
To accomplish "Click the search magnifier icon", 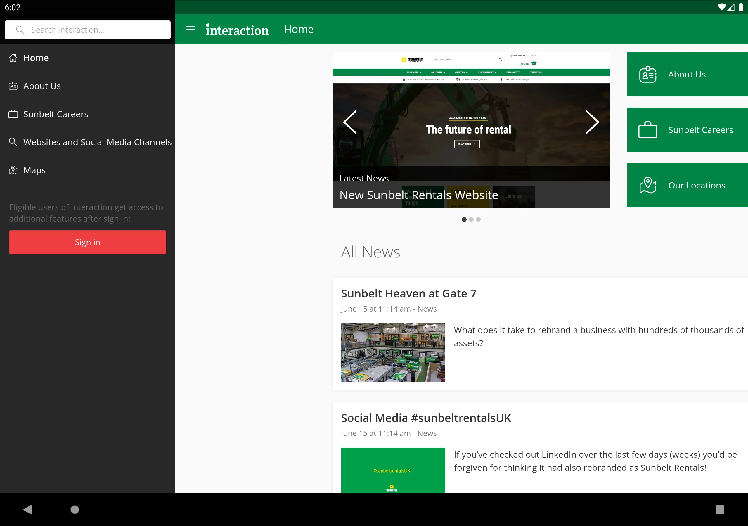I will [x=20, y=30].
